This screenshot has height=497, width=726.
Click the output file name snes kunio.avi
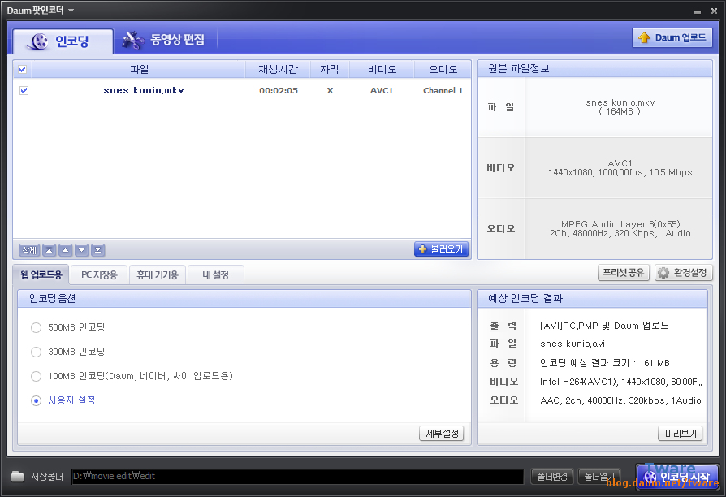573,344
